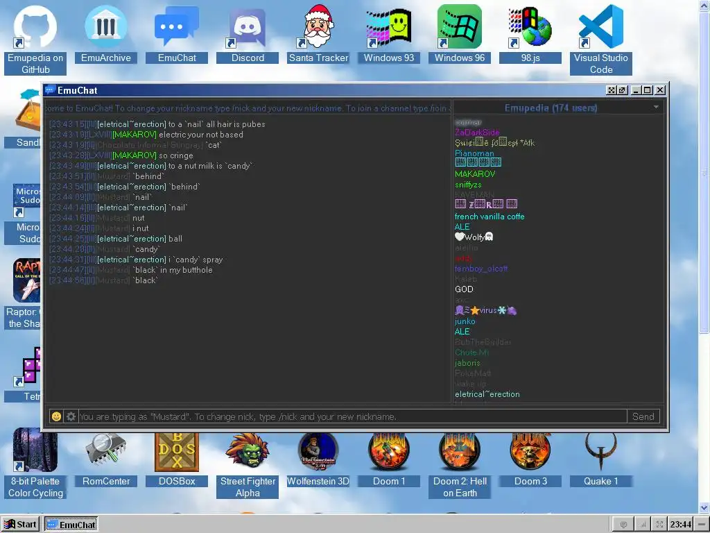Screen dimensions: 710x533
Task: Click the Send button in EmuChat
Action: (643, 416)
